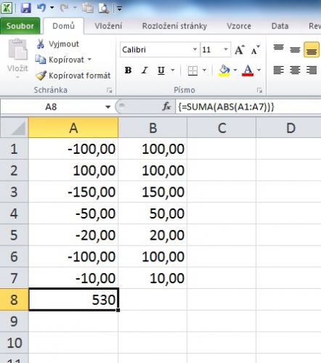Screen dimensions: 321x363
Task: Open the fill color dropdown arrow
Action: click(235, 70)
